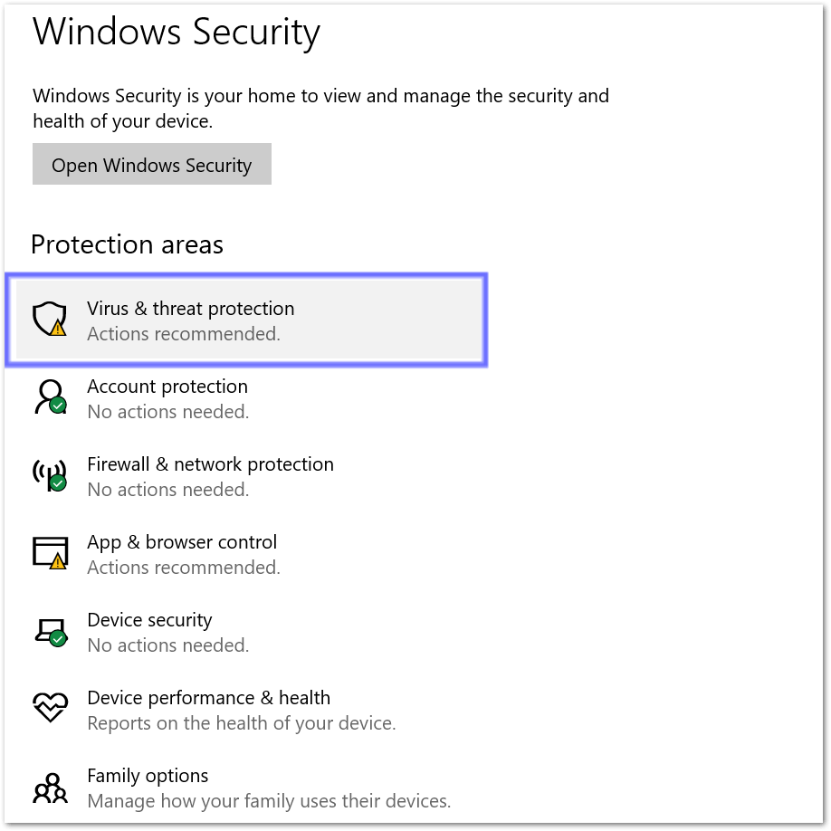Open Device security area
Image resolution: width=831 pixels, height=831 pixels.
tap(149, 620)
